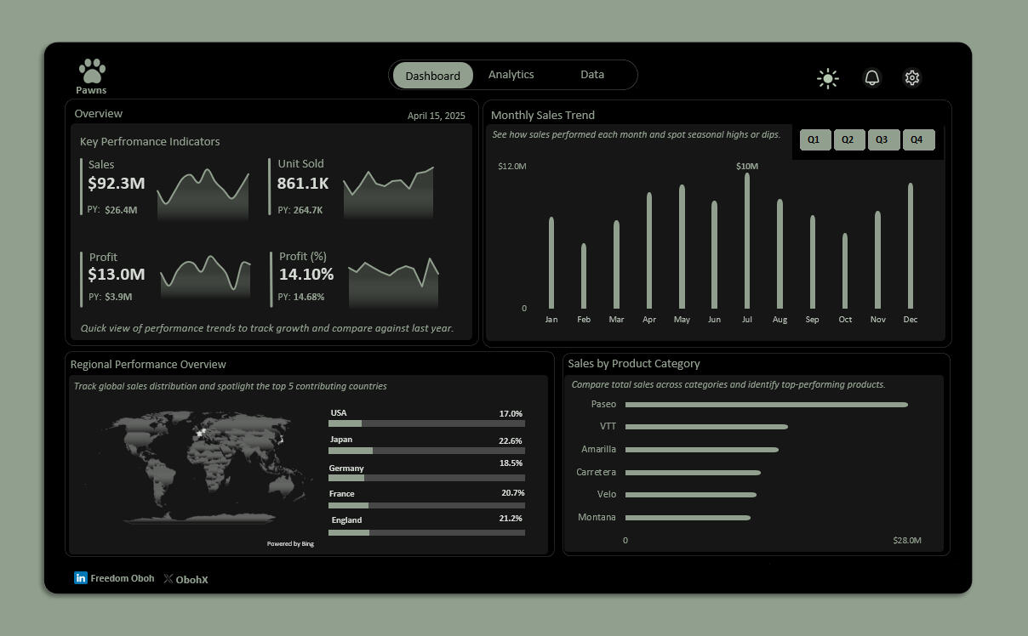1028x636 pixels.
Task: Click the Sales KPI sparkline chart
Action: click(x=203, y=196)
